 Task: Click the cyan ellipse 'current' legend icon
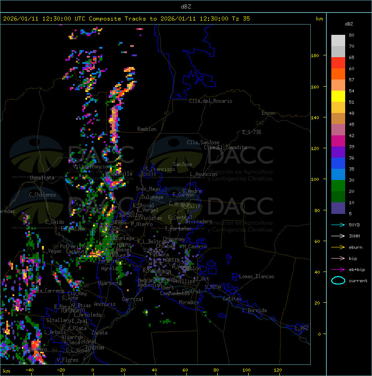tap(338, 280)
